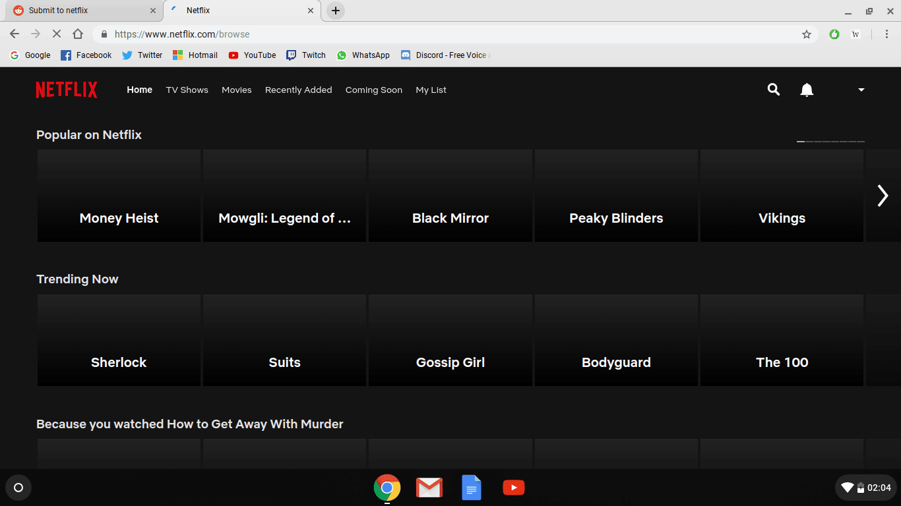
Task: Close the Submit to netflix tab
Action: [153, 11]
